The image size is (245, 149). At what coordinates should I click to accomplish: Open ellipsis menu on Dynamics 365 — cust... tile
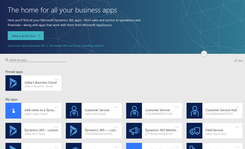point(117,127)
